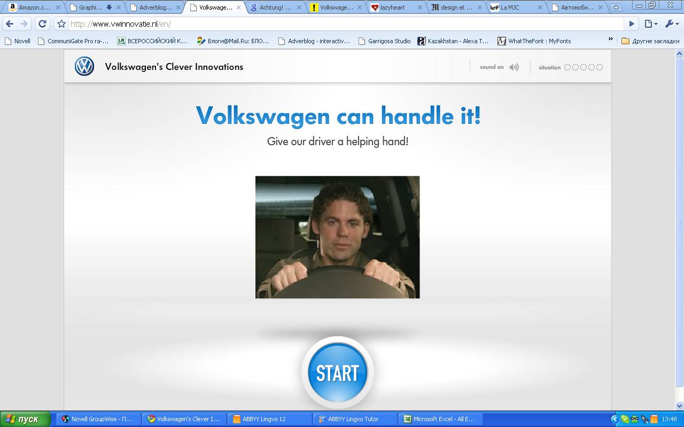The height and width of the screenshot is (427, 684).
Task: Click the Go arrow beside address bar
Action: (632, 24)
